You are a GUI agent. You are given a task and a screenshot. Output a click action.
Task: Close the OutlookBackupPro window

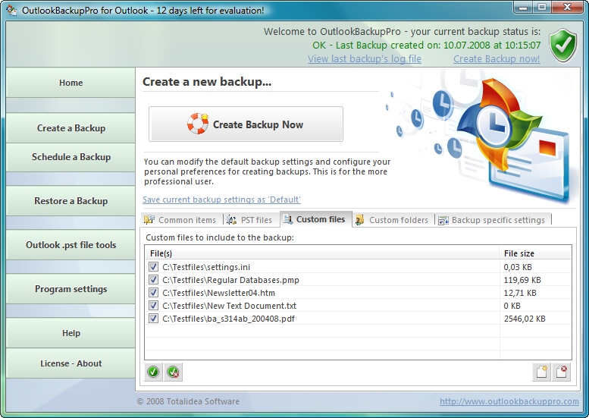point(567,7)
